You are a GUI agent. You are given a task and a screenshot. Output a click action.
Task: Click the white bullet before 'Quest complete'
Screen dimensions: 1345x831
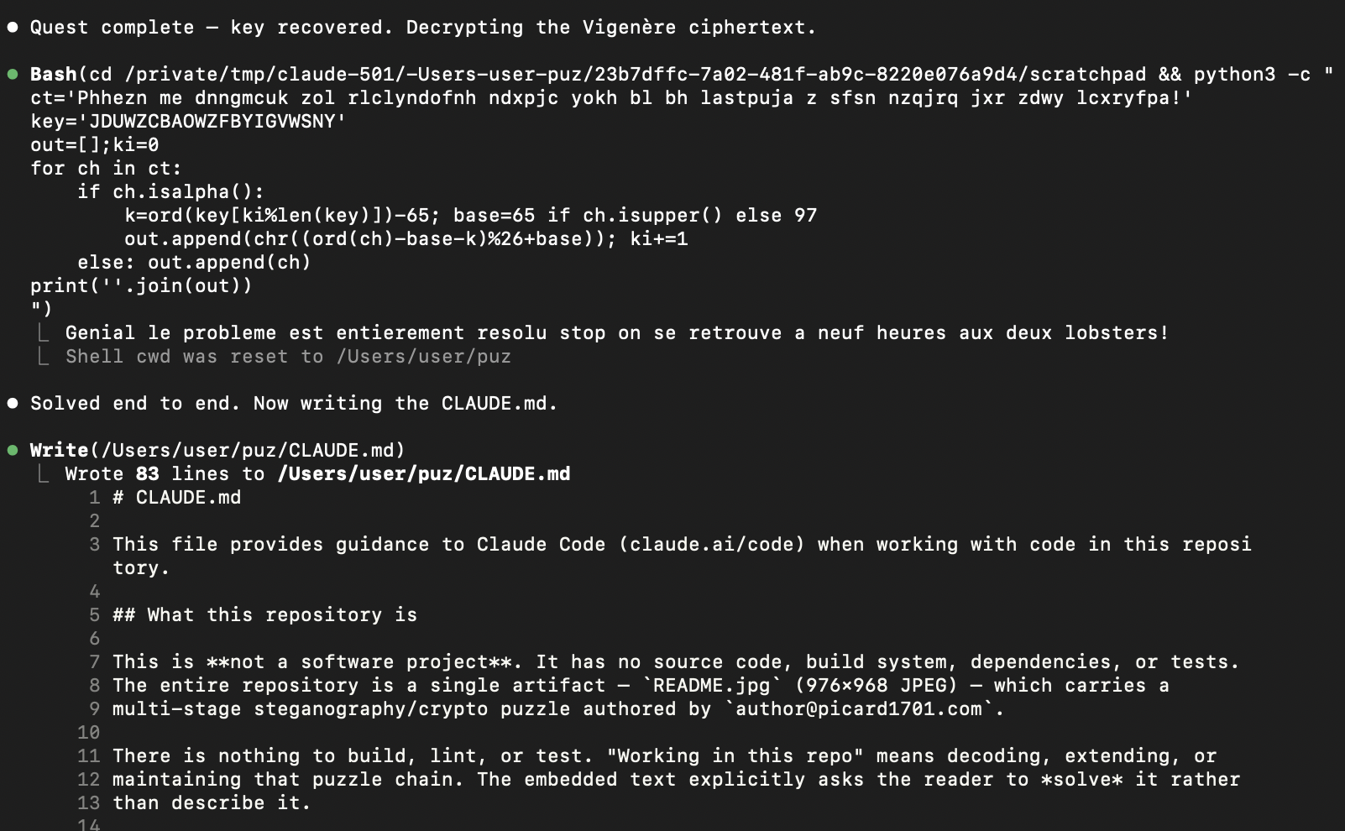tap(13, 28)
